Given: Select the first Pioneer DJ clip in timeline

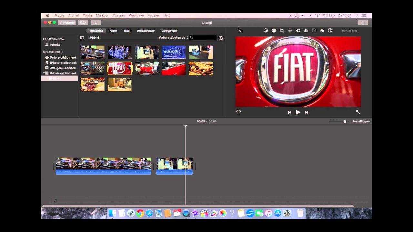Looking at the screenshot, I should (x=104, y=166).
